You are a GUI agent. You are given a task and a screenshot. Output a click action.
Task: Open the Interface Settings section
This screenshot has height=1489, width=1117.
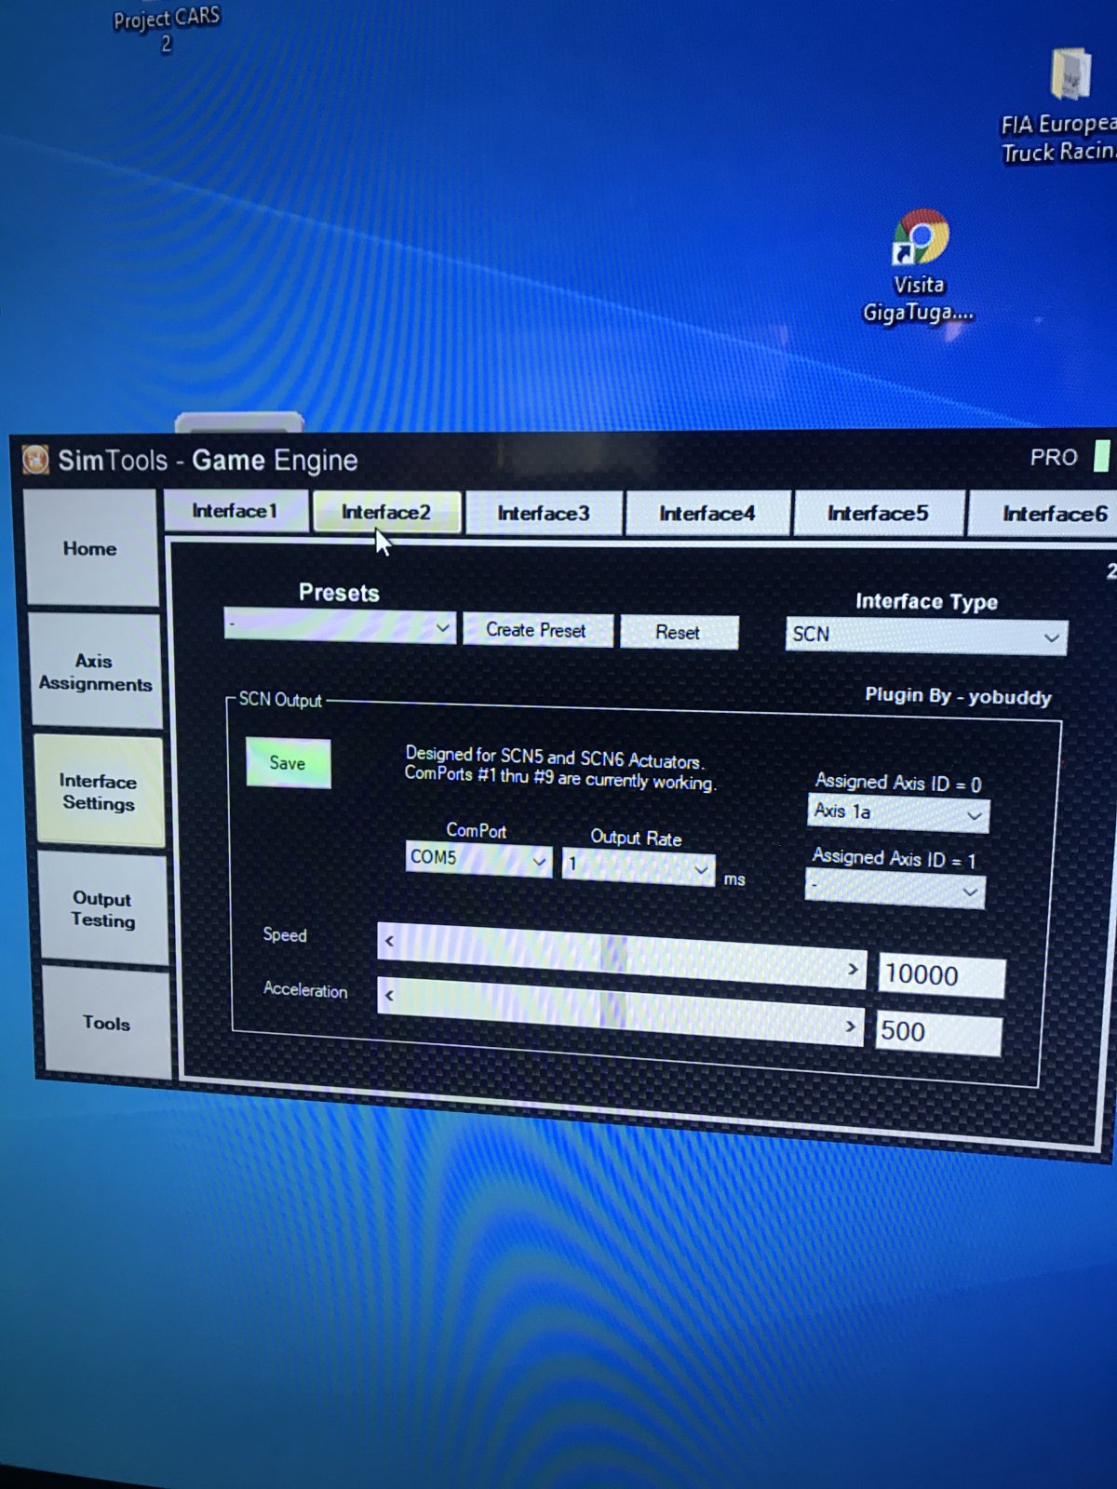(99, 792)
